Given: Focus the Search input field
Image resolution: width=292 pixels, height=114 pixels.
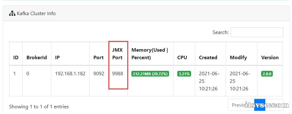Looking at the screenshot, I should 257,32.
